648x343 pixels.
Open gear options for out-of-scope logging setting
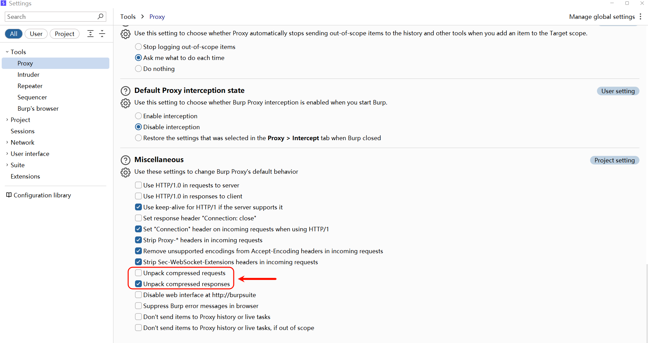pos(126,34)
